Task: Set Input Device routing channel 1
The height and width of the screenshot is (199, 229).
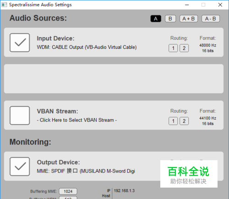Action: pyautogui.click(x=173, y=48)
